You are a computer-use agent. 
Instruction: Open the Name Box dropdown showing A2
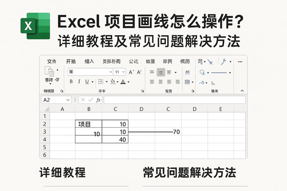point(68,100)
